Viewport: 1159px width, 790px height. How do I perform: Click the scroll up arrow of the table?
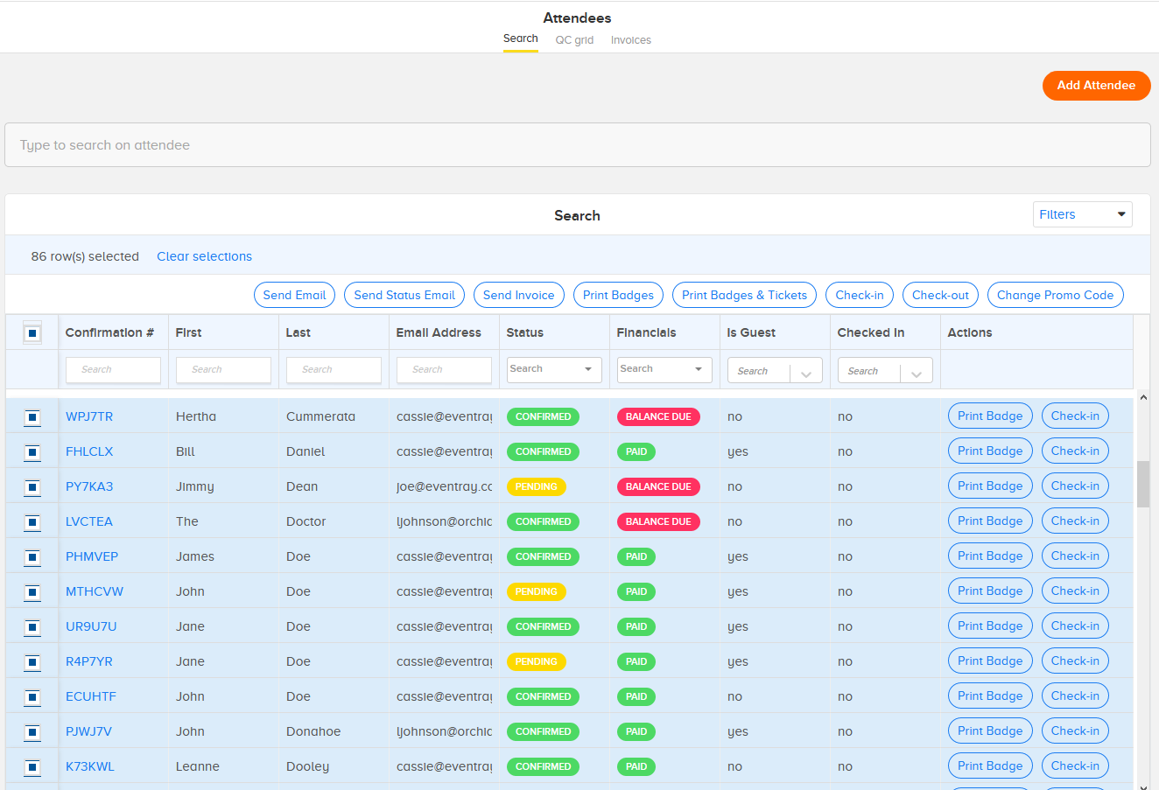tap(1142, 397)
